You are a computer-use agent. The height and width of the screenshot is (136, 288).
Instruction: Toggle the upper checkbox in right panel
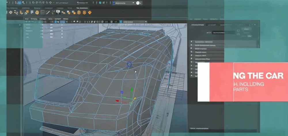pyautogui.click(x=238, y=30)
